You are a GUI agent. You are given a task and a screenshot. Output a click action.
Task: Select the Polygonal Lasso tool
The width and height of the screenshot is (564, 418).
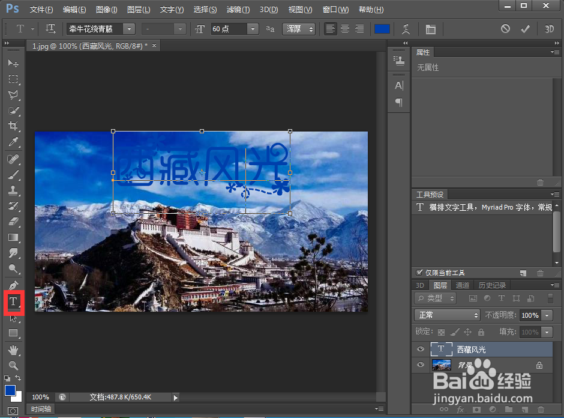pyautogui.click(x=13, y=95)
